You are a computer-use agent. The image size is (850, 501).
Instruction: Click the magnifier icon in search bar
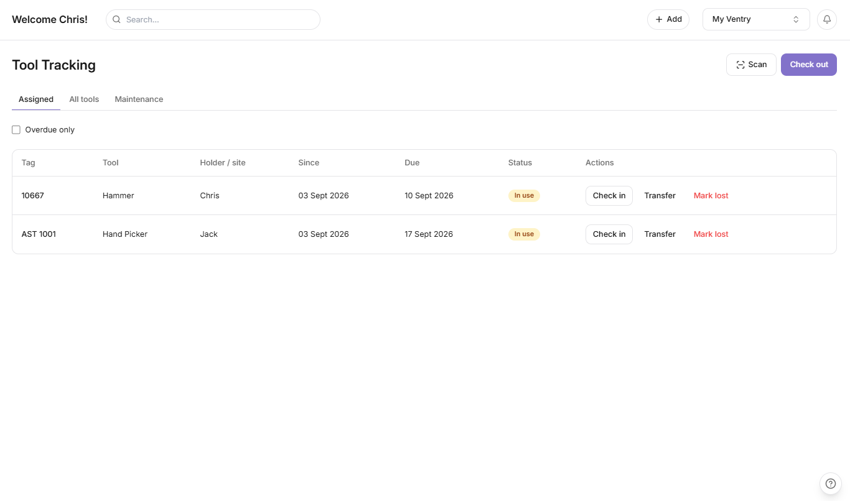(116, 19)
